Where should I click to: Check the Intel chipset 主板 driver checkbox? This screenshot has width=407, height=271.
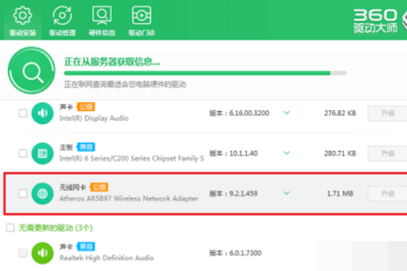pos(23,153)
